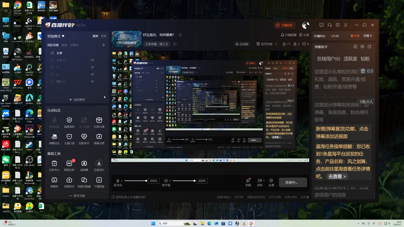404x227 pixels.
Task: Select the 活跃度 tab
Action: point(350,59)
